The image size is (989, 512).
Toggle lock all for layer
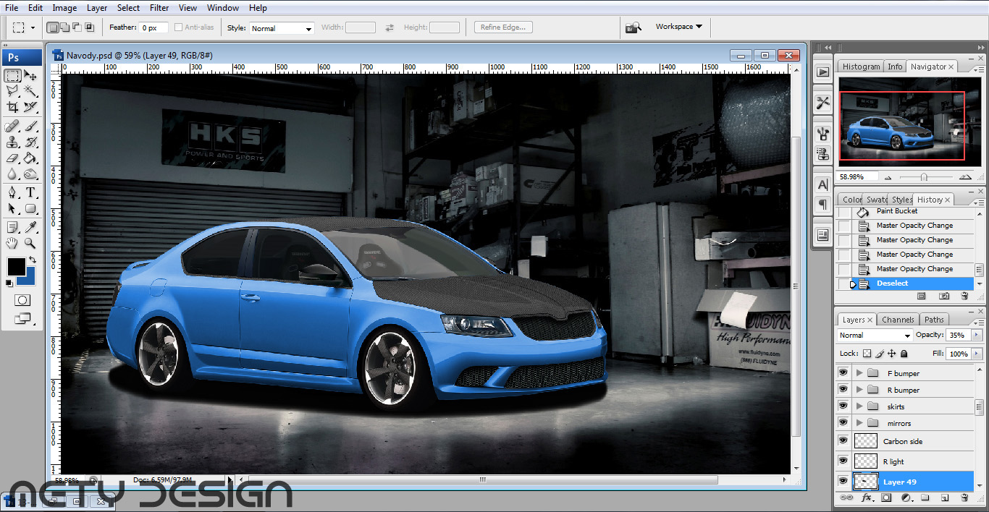[904, 354]
